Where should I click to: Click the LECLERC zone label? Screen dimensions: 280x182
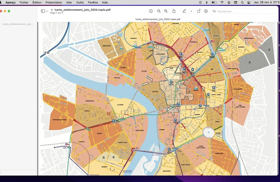pos(123,68)
